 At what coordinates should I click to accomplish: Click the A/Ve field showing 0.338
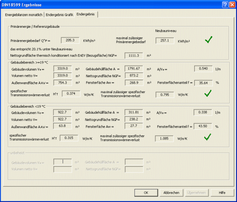[203, 112]
